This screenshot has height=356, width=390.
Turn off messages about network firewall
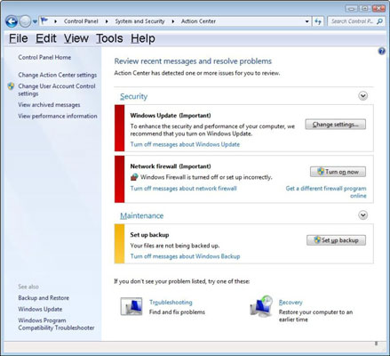pos(183,189)
